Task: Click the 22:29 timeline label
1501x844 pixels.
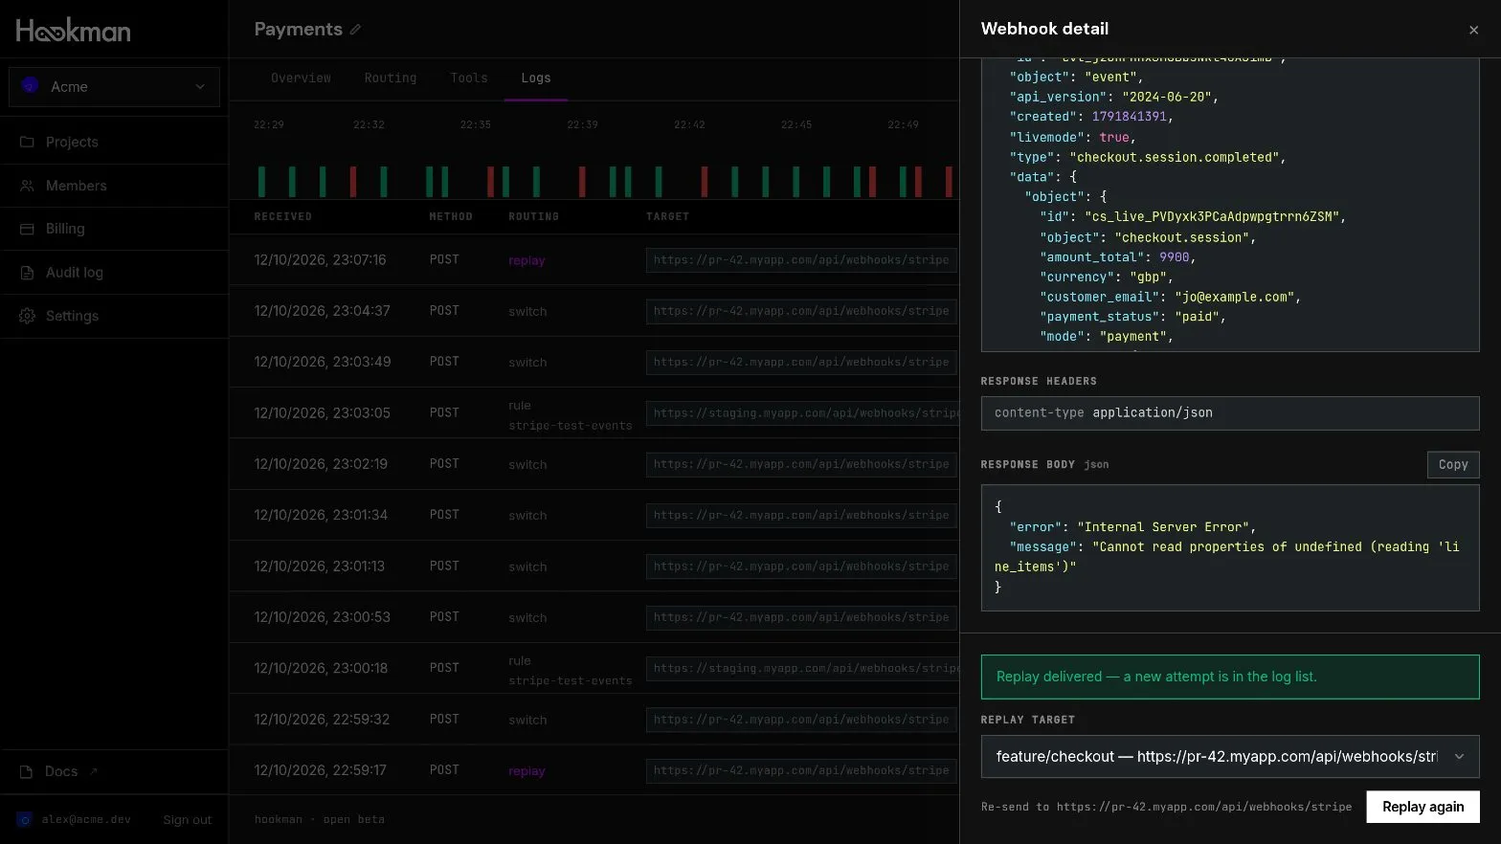Action: tap(269, 125)
